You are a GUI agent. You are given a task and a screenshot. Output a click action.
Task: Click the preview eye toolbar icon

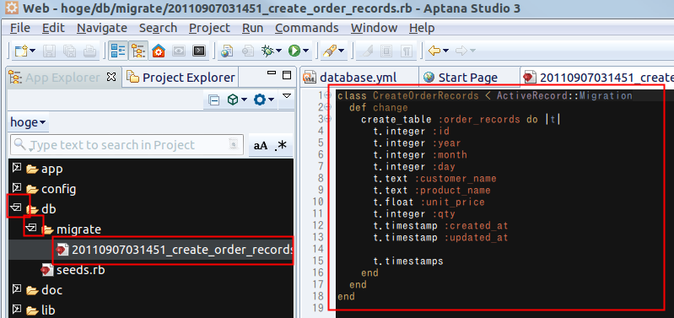click(x=179, y=51)
